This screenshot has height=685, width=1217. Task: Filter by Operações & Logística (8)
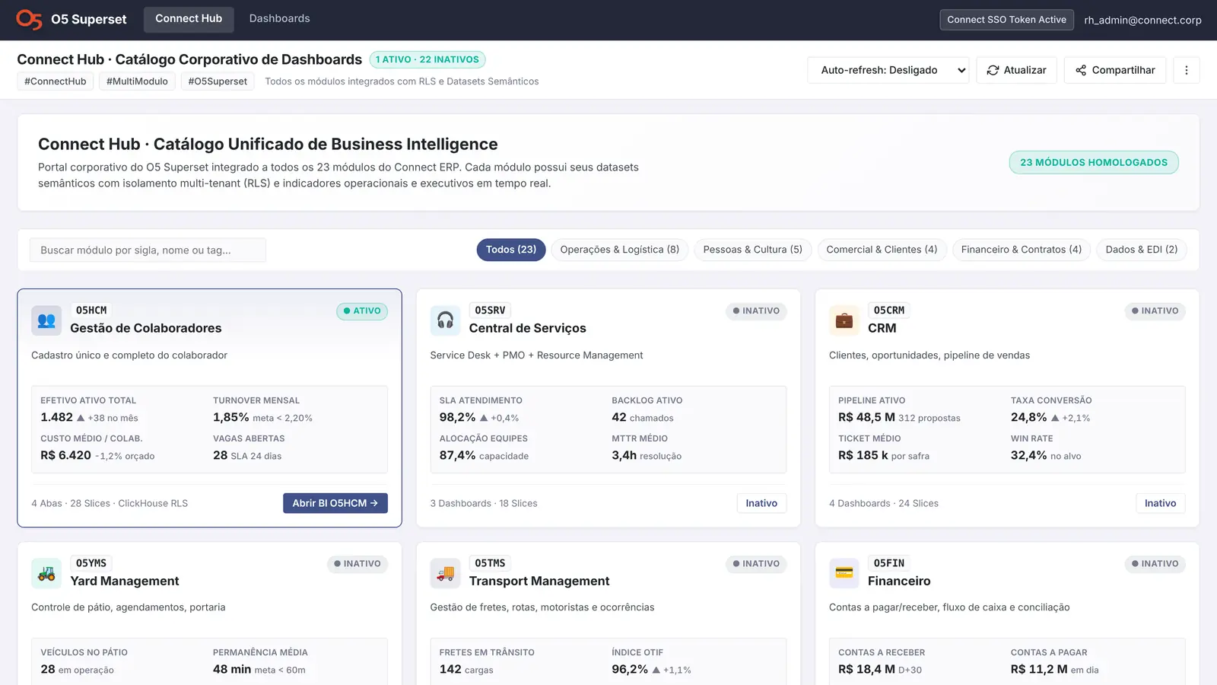620,250
